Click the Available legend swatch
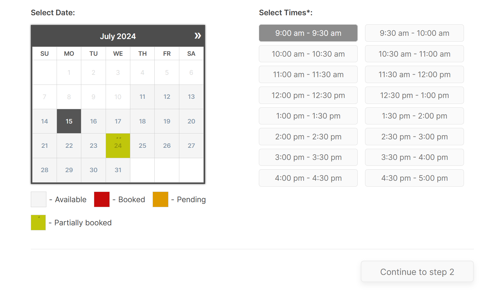 (x=38, y=199)
